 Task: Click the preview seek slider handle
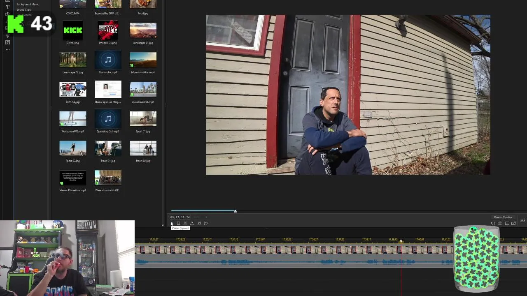click(235, 211)
